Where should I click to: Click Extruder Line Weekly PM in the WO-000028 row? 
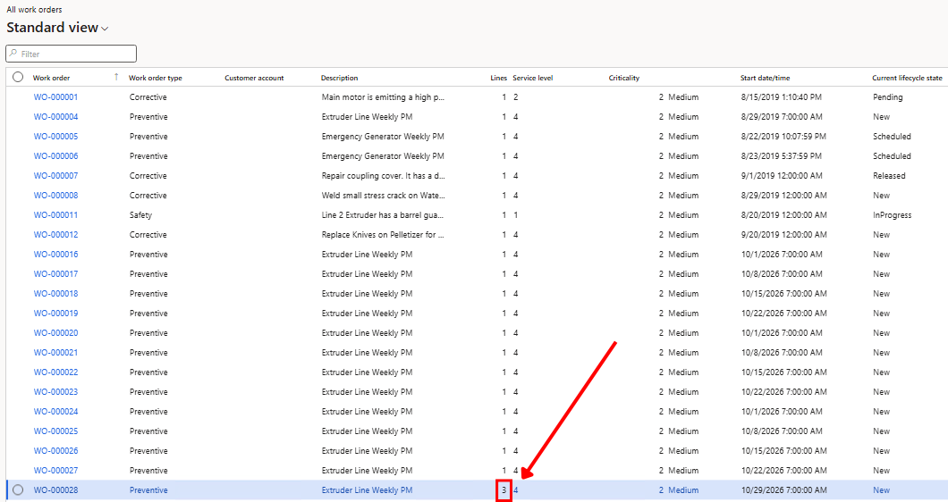pyautogui.click(x=367, y=489)
